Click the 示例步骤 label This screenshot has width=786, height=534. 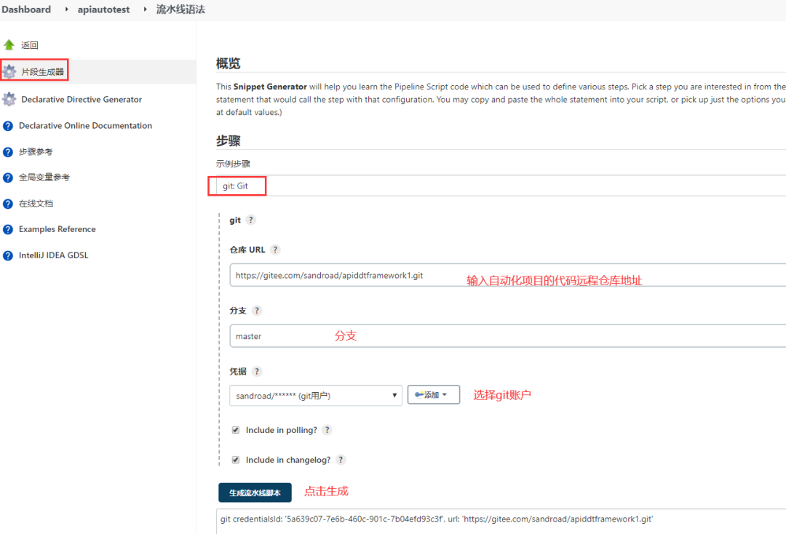(x=233, y=164)
